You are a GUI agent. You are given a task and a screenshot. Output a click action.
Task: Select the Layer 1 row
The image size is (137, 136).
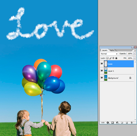pos(117,71)
